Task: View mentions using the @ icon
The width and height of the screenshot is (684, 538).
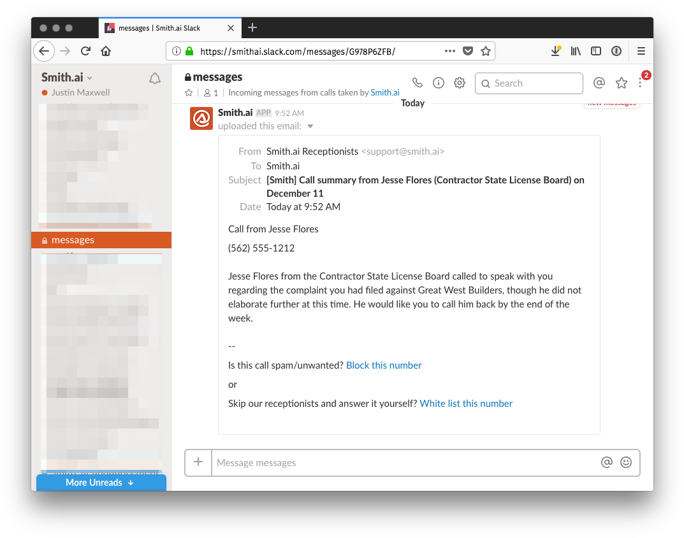Action: 599,82
